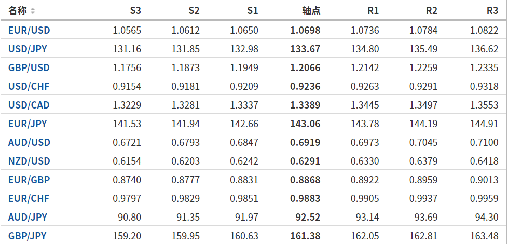This screenshot has height=244, width=508.
Task: Open the EUR/USD pair link
Action: 29,31
